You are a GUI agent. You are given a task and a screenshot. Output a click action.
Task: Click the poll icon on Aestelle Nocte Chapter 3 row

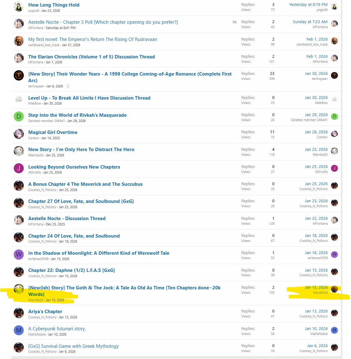(235, 22)
